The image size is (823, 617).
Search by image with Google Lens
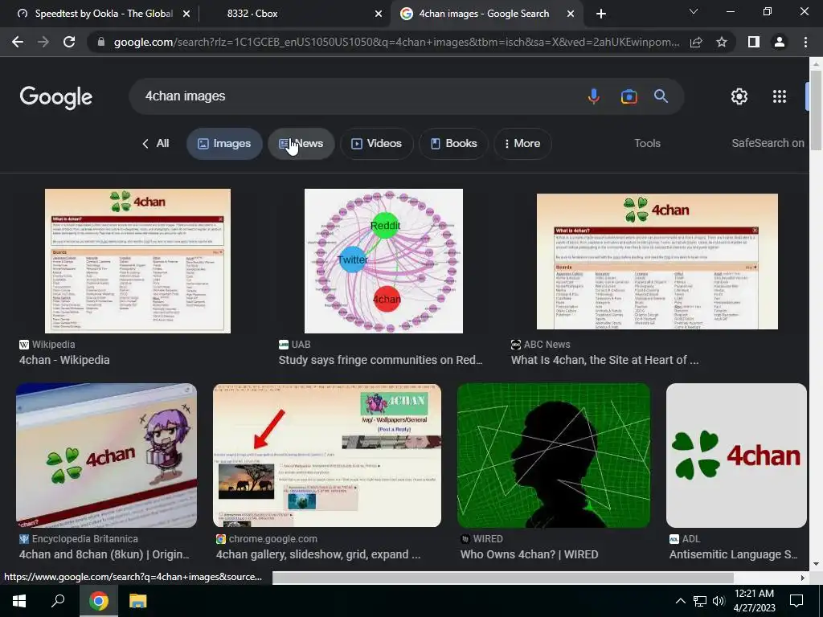point(629,96)
